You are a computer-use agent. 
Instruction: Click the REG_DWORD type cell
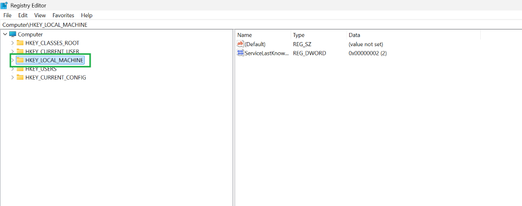pyautogui.click(x=309, y=53)
